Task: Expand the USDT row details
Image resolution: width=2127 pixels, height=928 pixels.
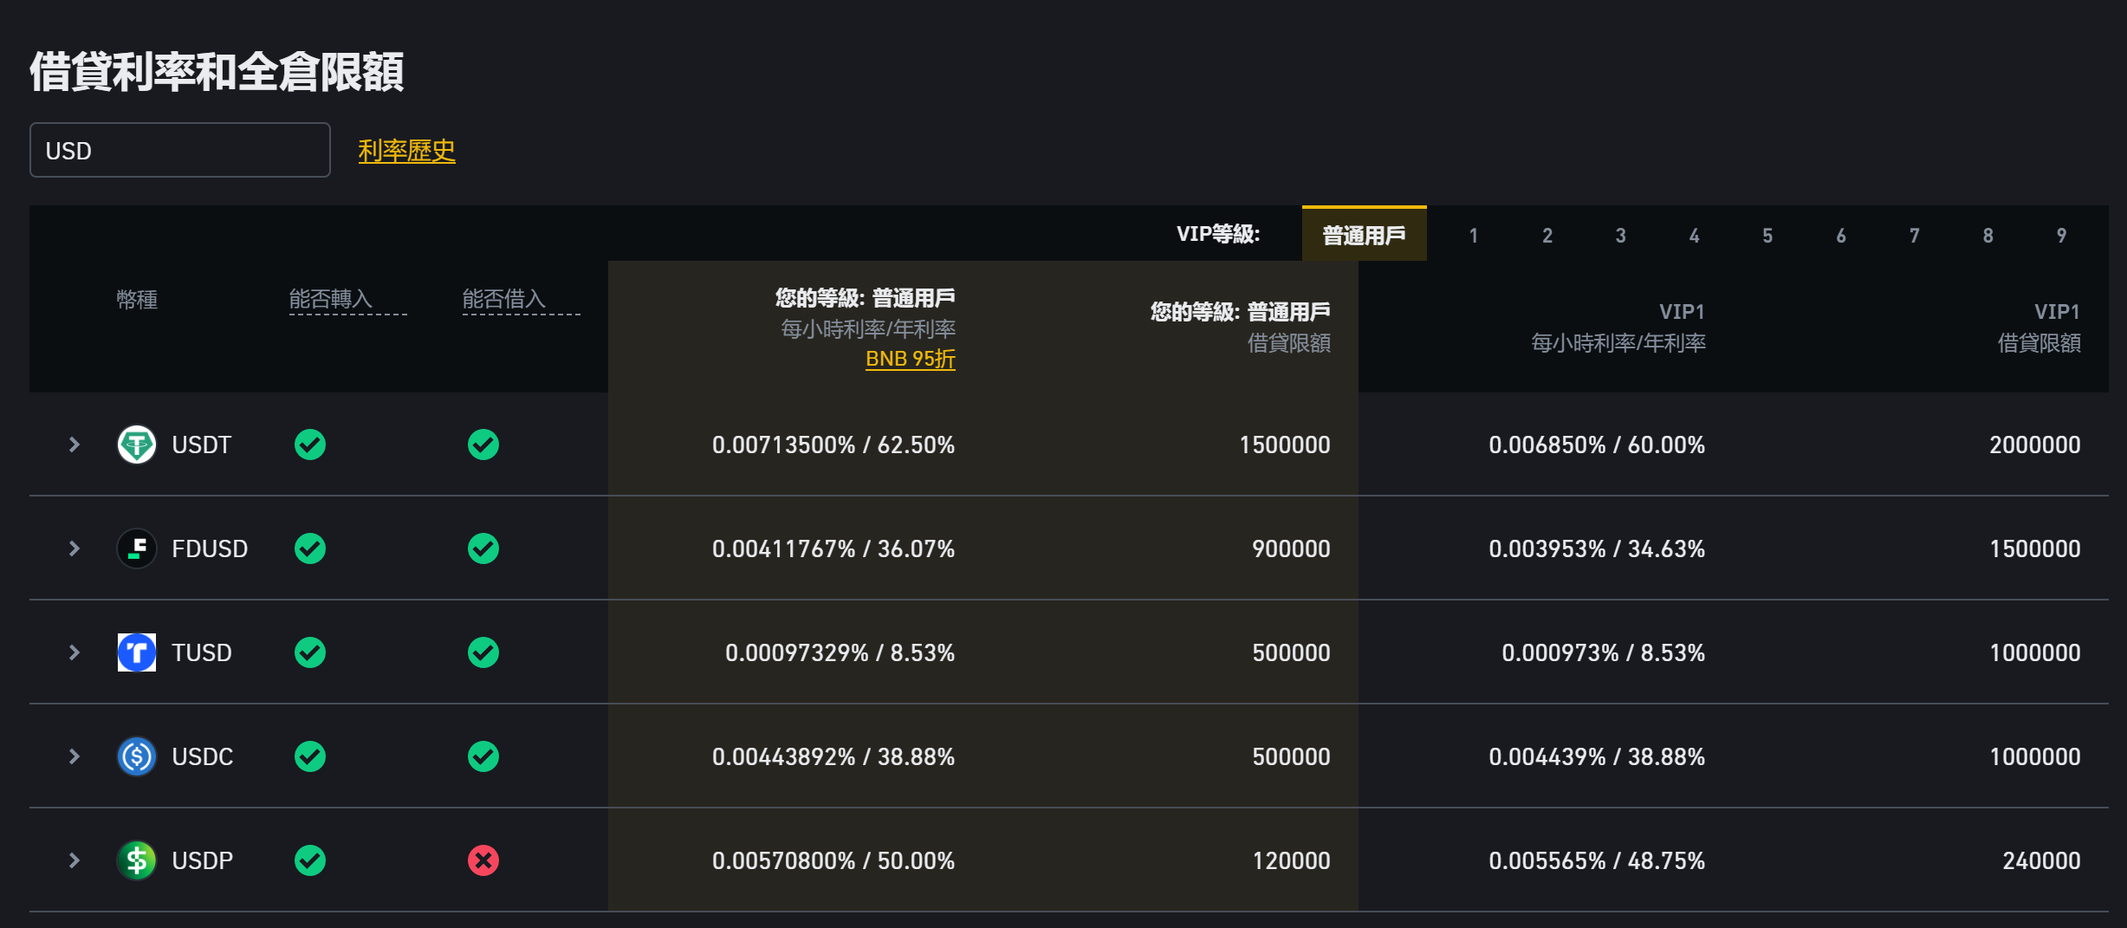Action: pos(75,445)
